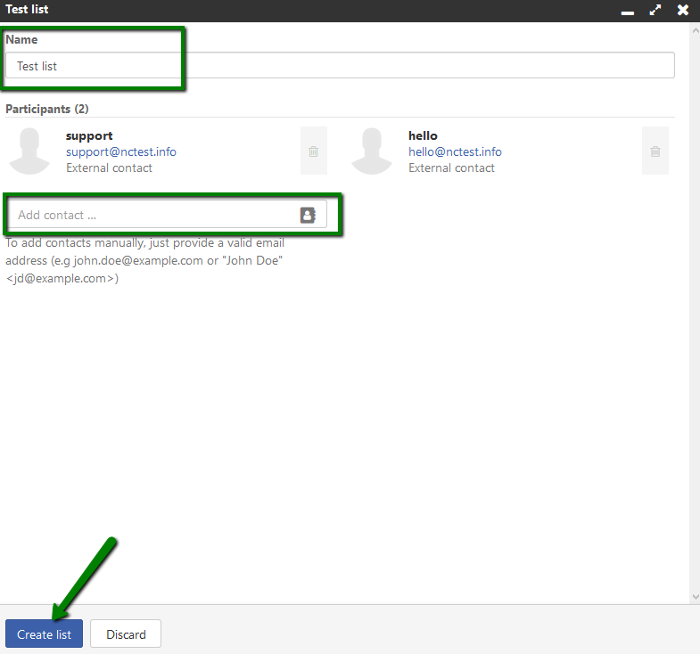Click the Create list button
Screen dimensions: 700x654
[45, 634]
